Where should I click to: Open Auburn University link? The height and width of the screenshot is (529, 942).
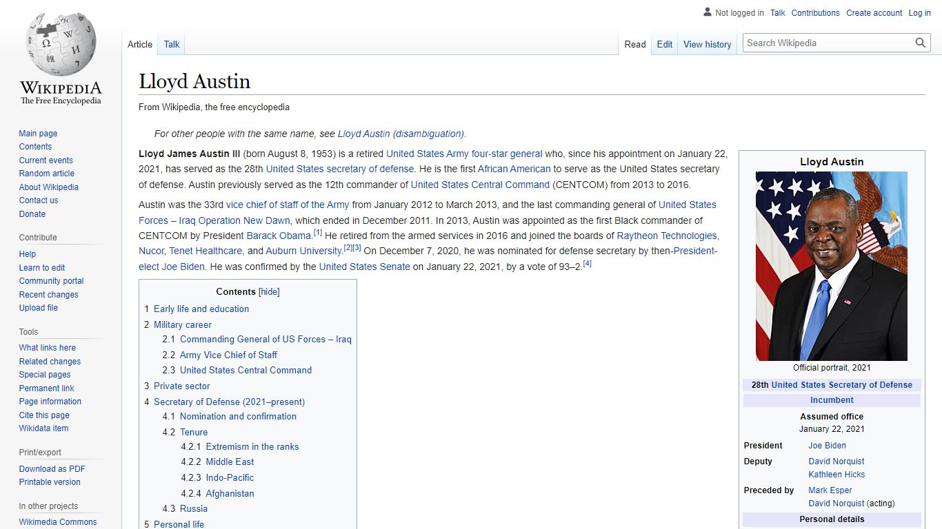(304, 251)
